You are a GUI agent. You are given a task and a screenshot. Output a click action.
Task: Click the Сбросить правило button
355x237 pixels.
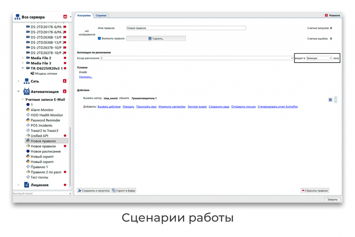coord(315,191)
